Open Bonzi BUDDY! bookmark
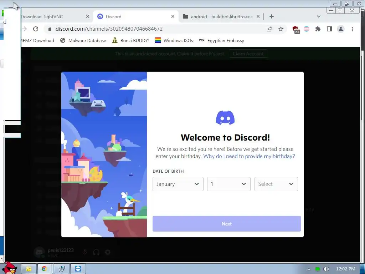365x274 pixels. [130, 41]
